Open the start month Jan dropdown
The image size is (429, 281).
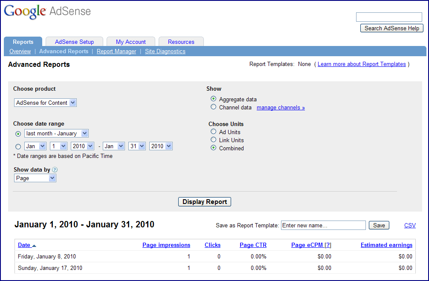(x=35, y=146)
